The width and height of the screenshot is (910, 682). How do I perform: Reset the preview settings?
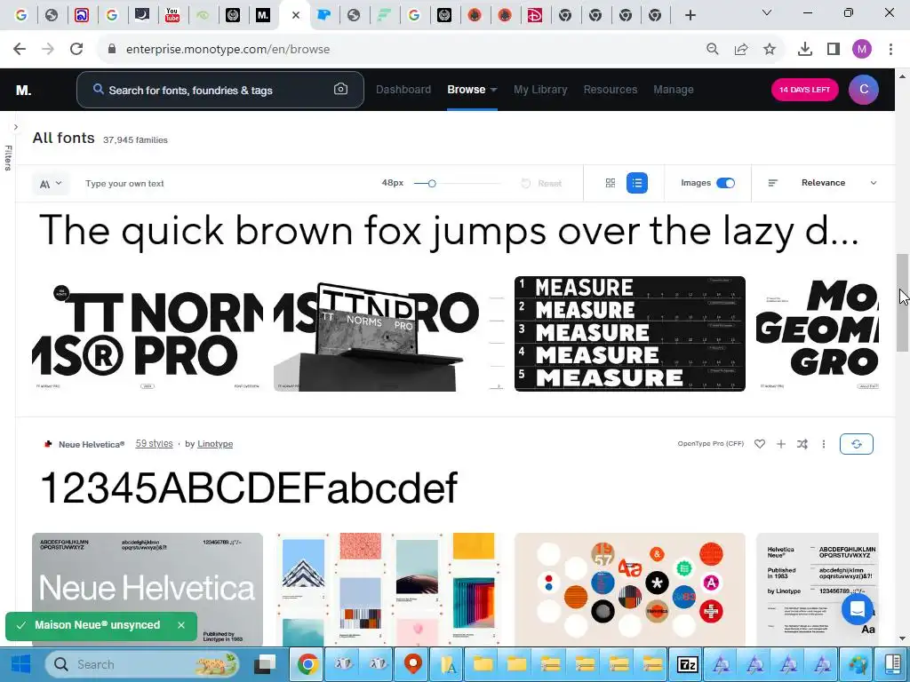541,183
